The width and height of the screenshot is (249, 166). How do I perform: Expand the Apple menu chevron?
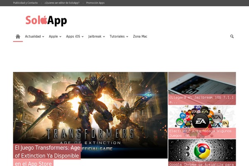pos(60,37)
